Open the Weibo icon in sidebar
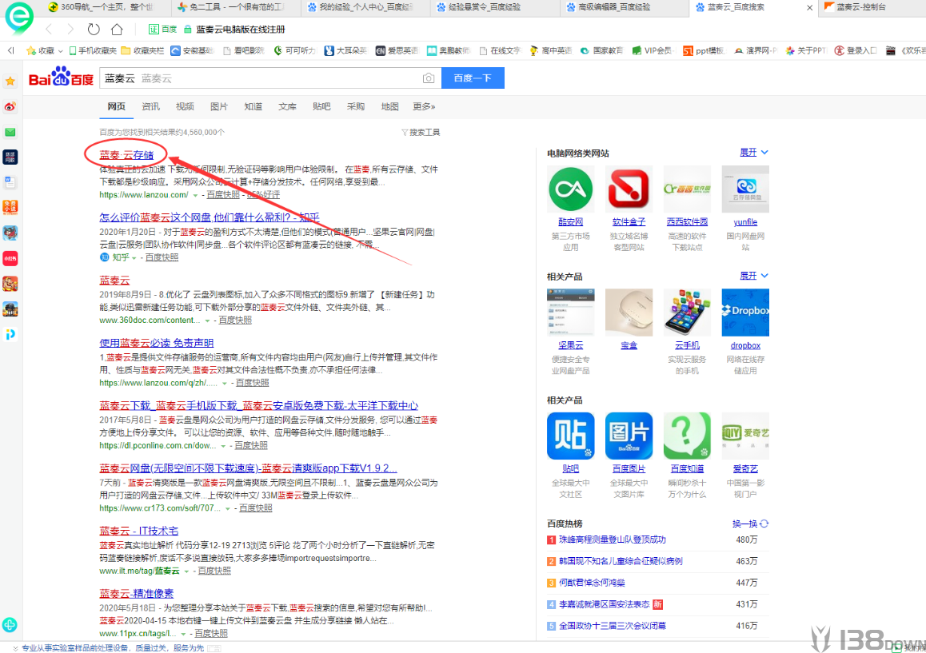 (10, 106)
